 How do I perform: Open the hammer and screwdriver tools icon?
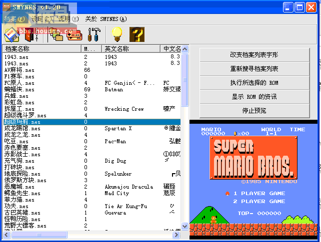click(94, 34)
